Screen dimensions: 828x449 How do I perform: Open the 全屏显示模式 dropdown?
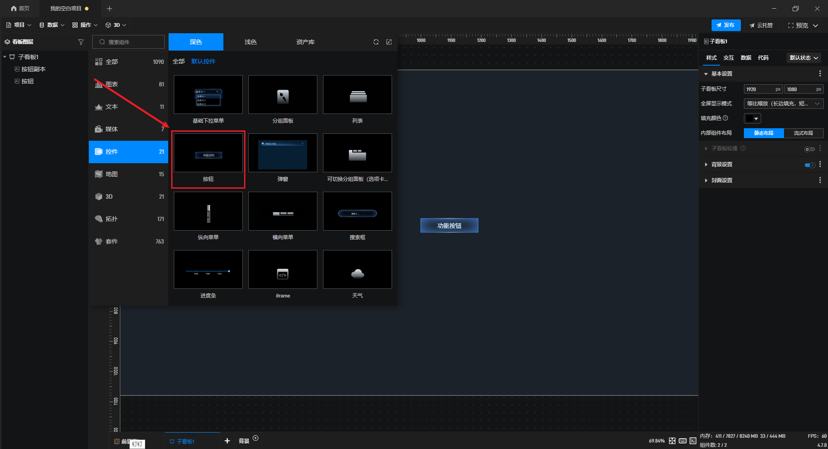coord(783,104)
